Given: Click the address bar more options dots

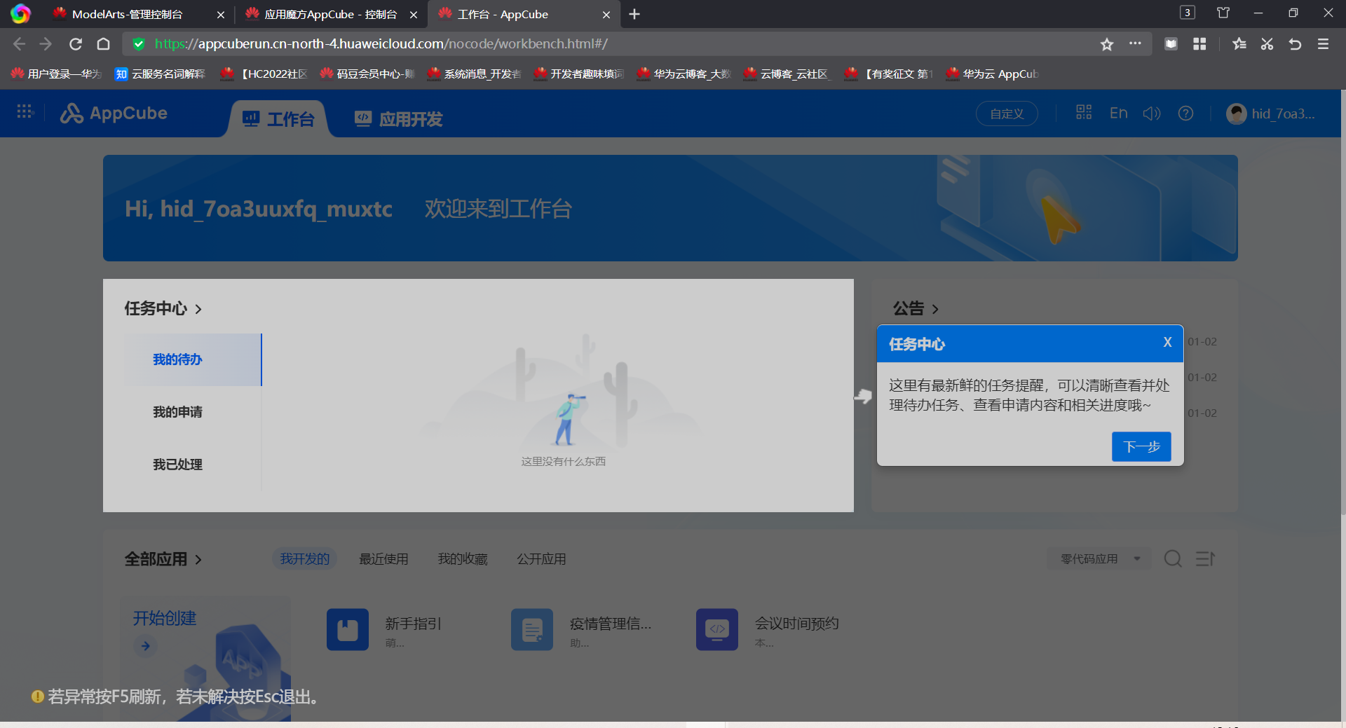Looking at the screenshot, I should click(1135, 43).
